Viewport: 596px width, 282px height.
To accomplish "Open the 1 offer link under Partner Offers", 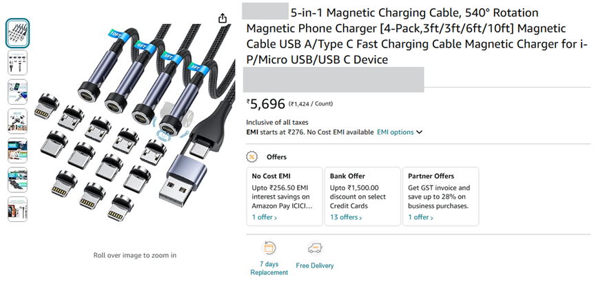I will pyautogui.click(x=421, y=217).
